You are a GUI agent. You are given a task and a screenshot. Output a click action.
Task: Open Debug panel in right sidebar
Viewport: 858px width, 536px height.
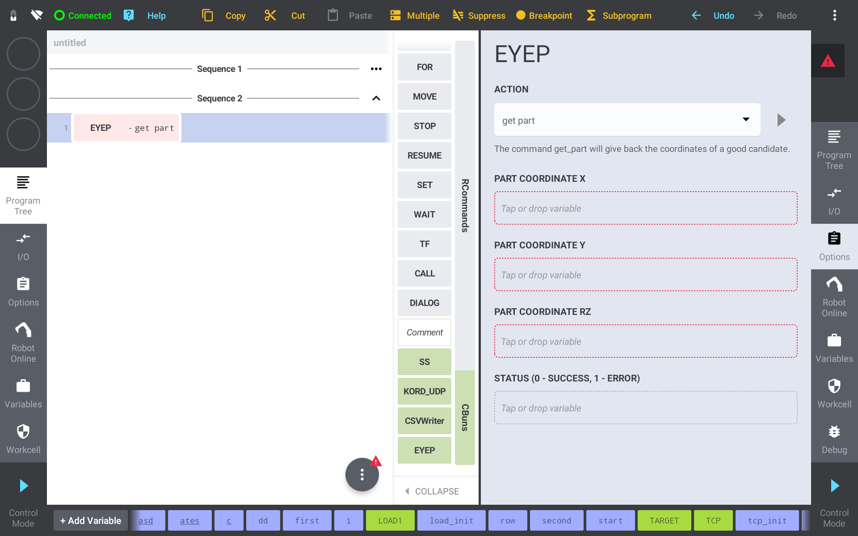tap(834, 440)
